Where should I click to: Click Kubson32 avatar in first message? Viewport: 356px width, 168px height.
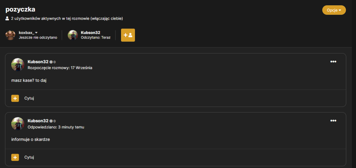click(x=18, y=65)
